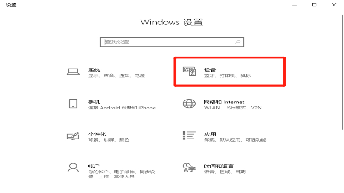Image resolution: width=344 pixels, height=193 pixels.
Task: Click the text 背景、锁屏、颜色
Action: point(109,140)
